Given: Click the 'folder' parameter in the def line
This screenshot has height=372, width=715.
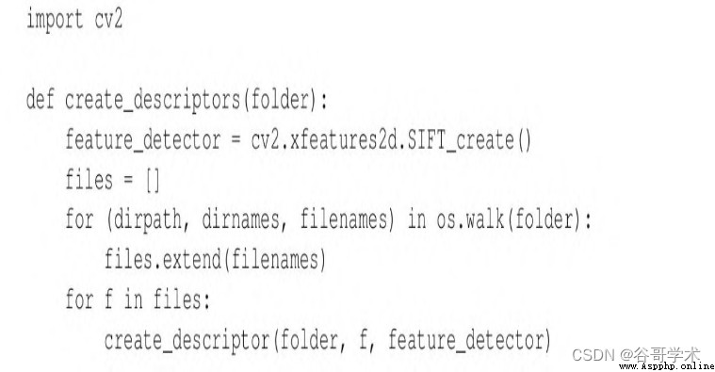Looking at the screenshot, I should pos(279,100).
